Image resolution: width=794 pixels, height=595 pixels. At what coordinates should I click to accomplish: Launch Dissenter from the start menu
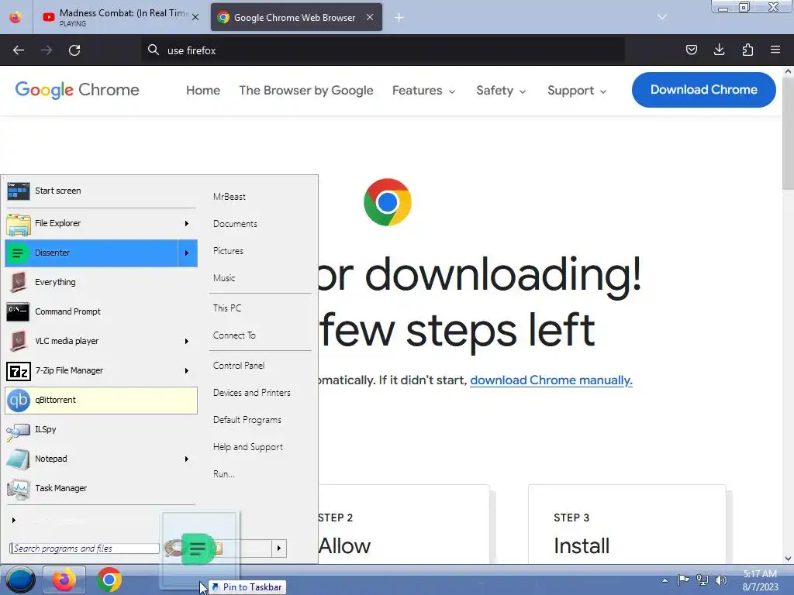91,253
